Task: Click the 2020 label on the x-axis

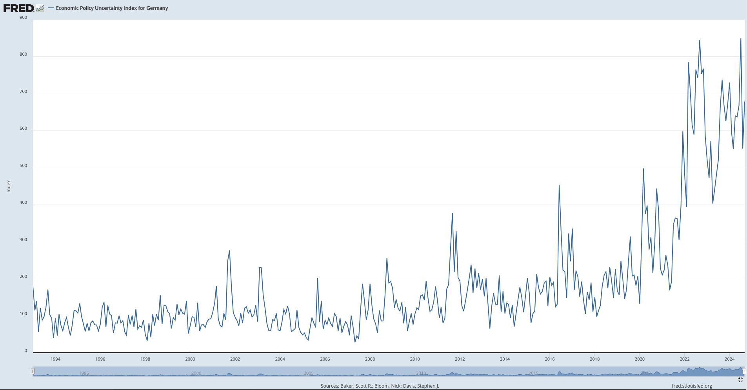Action: (640, 359)
